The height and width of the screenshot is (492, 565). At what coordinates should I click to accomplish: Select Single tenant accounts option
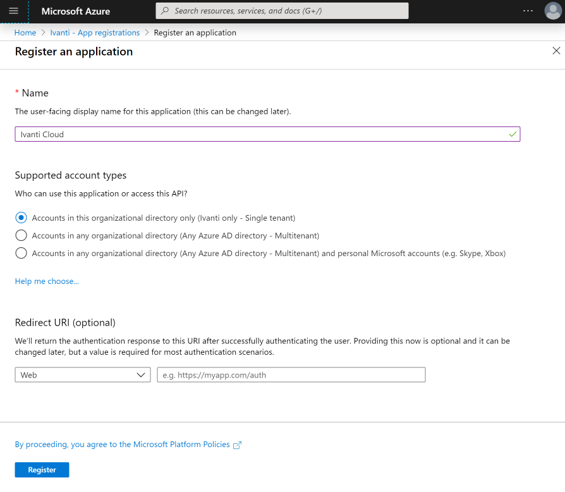pyautogui.click(x=21, y=218)
